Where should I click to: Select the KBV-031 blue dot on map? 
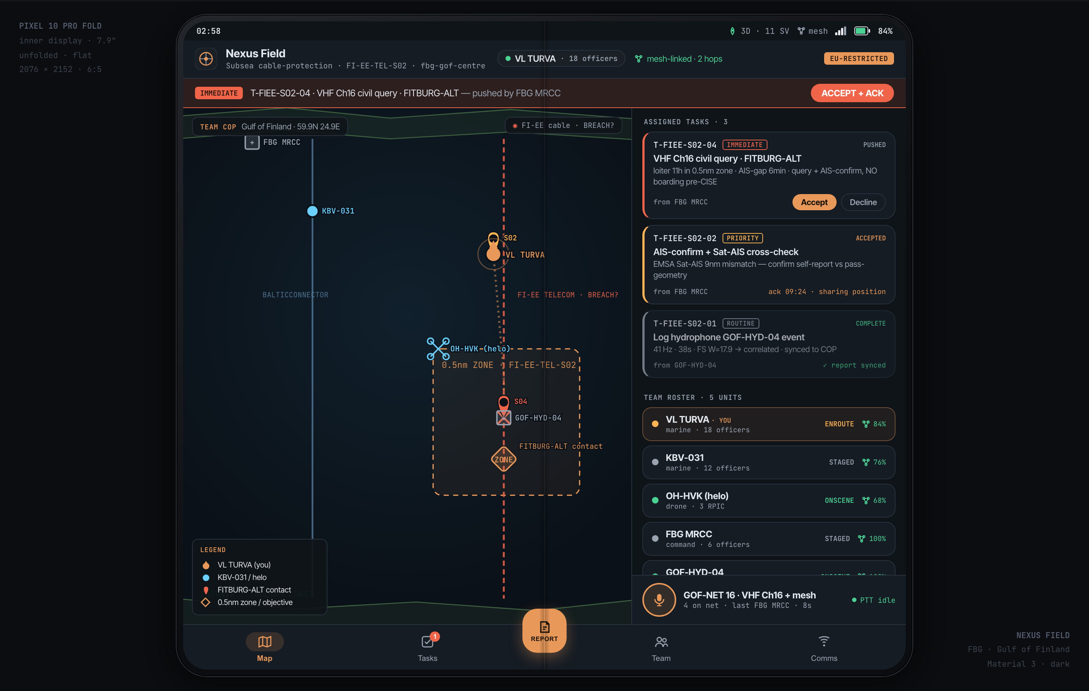[312, 211]
